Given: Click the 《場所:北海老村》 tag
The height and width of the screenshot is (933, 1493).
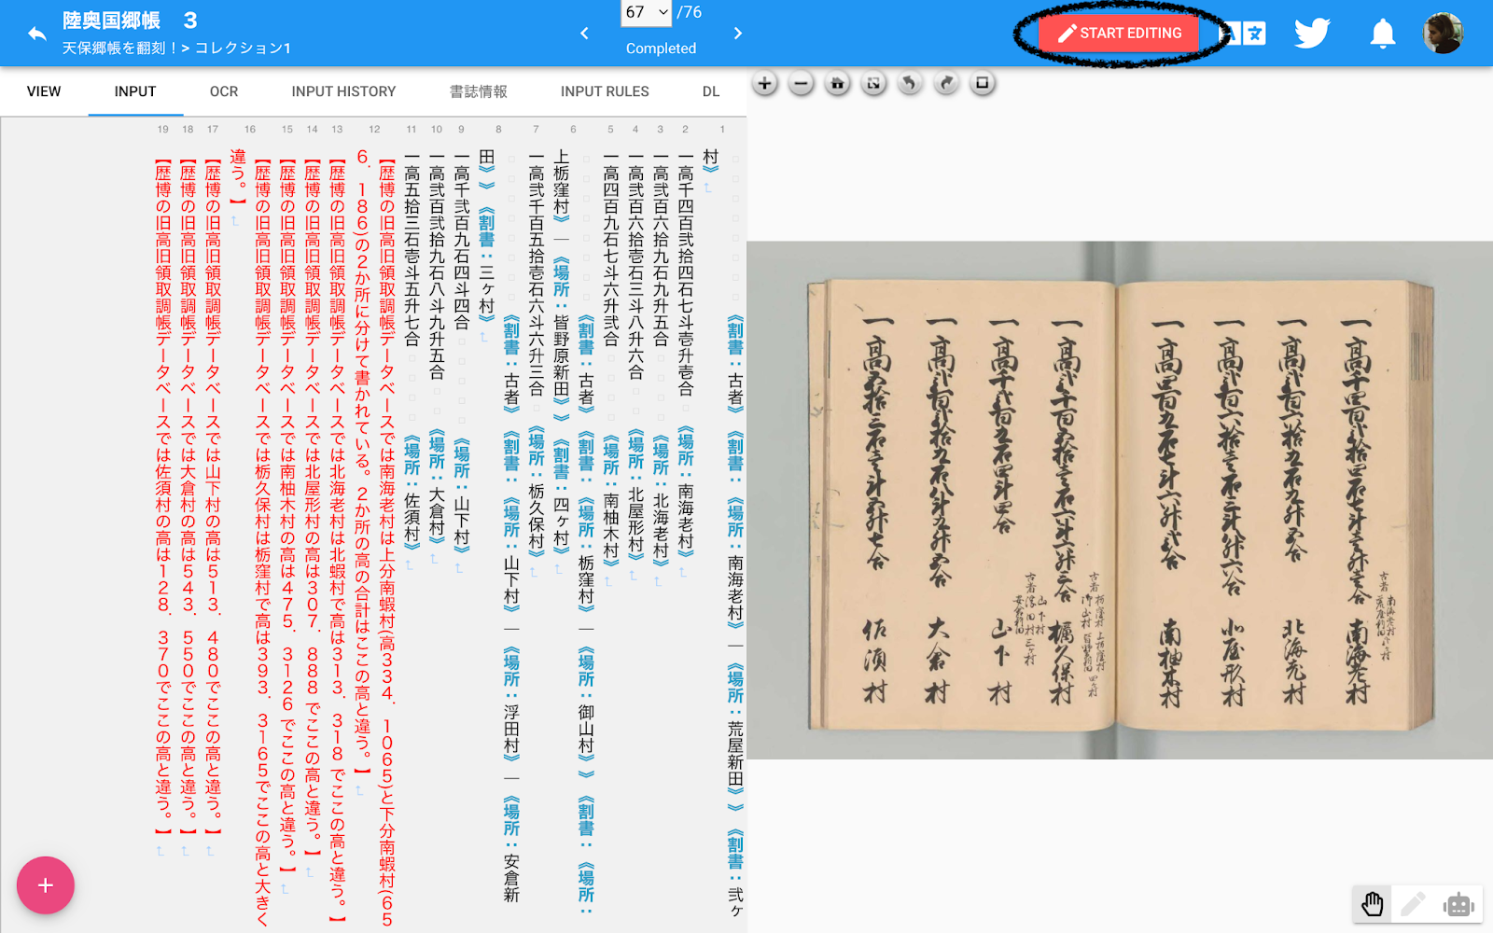Looking at the screenshot, I should click(x=661, y=499).
